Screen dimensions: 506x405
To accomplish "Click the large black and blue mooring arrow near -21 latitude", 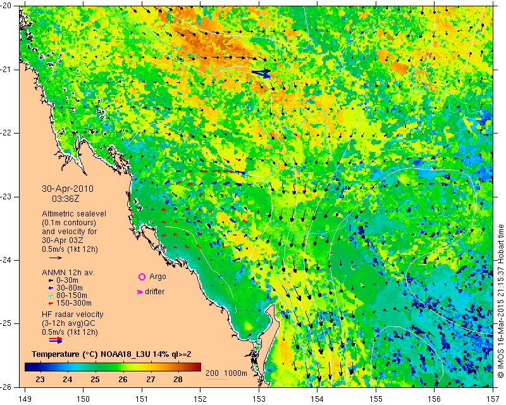I will 261,73.
